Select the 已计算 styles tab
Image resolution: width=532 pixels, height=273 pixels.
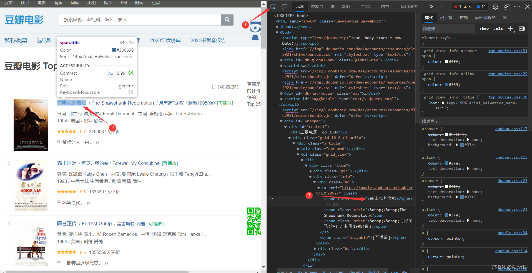pyautogui.click(x=446, y=17)
